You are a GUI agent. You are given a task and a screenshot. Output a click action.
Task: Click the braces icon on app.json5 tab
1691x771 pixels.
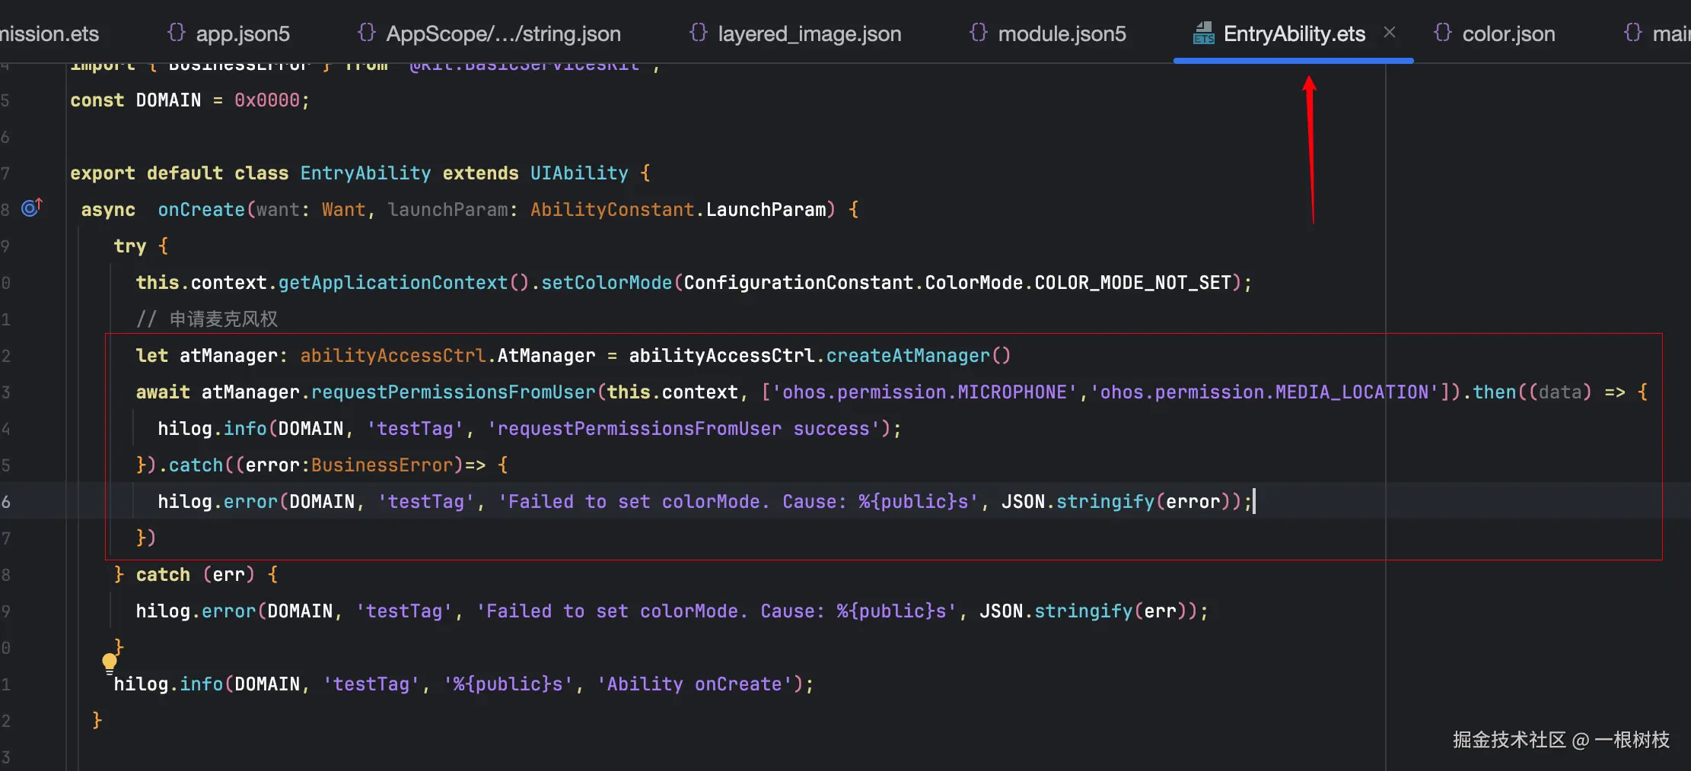[176, 33]
